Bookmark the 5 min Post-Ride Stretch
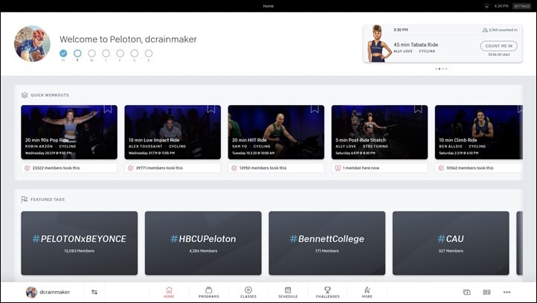537x303 pixels. [x=418, y=109]
